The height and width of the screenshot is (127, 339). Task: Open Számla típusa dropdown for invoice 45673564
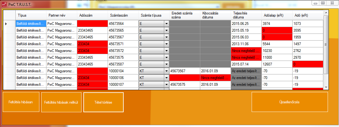click(166, 24)
